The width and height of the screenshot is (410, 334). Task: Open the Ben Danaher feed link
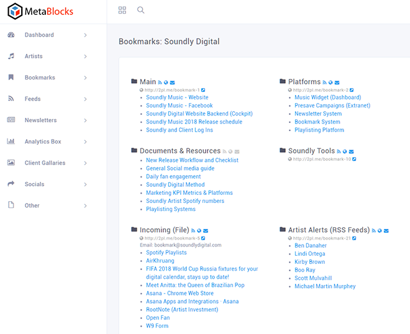pos(311,246)
